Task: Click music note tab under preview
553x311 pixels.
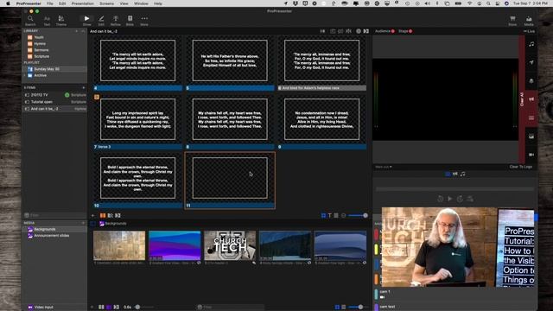Action: (x=463, y=174)
